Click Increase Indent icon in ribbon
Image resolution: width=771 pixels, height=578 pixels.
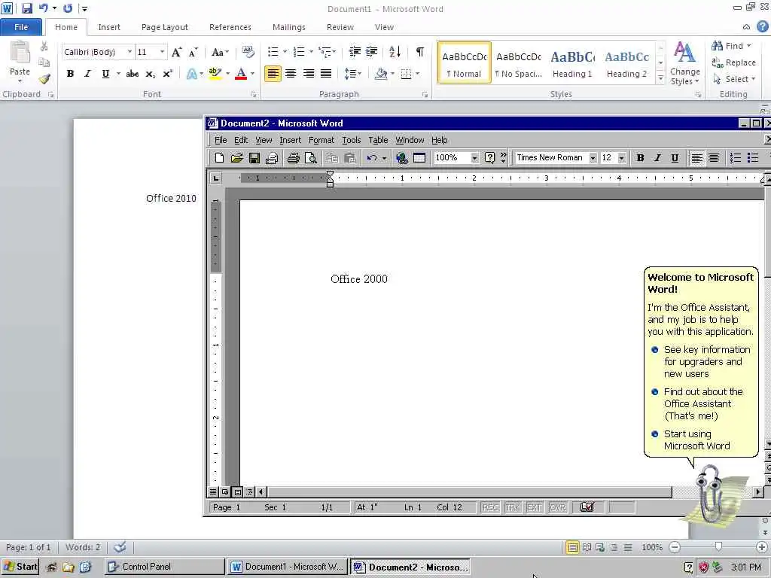tap(372, 52)
